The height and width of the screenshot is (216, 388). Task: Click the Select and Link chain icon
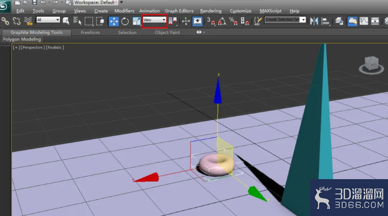point(5,21)
